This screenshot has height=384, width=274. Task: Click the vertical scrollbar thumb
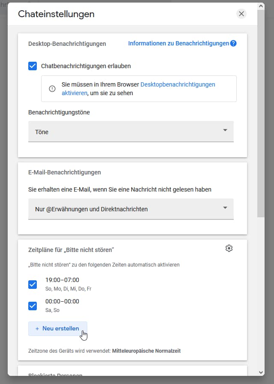(x=261, y=114)
